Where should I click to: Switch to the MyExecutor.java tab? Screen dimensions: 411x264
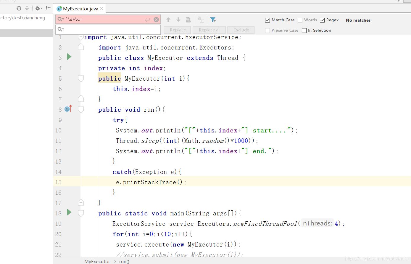coord(80,9)
